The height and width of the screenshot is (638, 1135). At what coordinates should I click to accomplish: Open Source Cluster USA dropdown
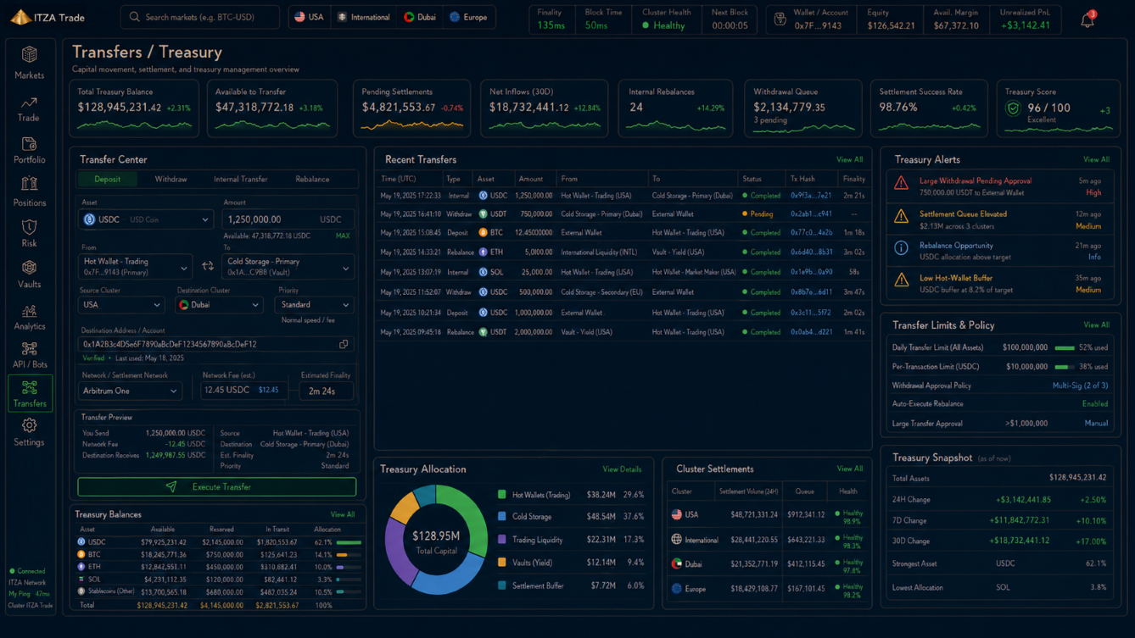point(120,304)
